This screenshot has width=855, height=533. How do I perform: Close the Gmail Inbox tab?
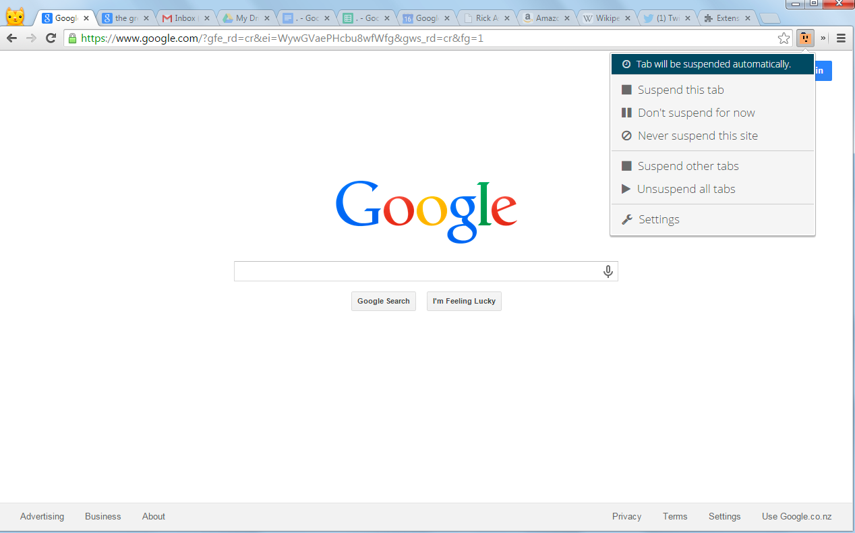tap(206, 18)
